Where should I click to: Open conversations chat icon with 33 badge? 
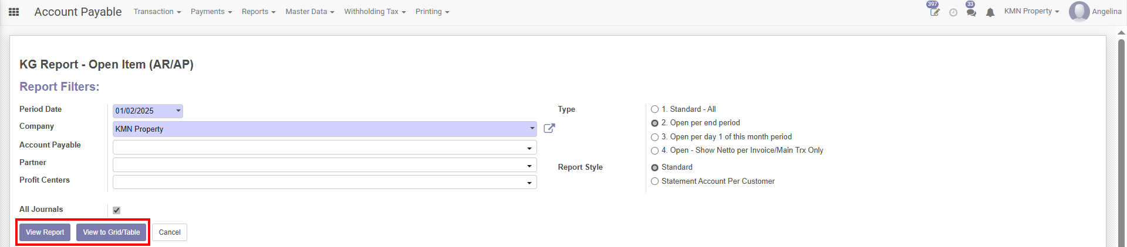coord(971,12)
